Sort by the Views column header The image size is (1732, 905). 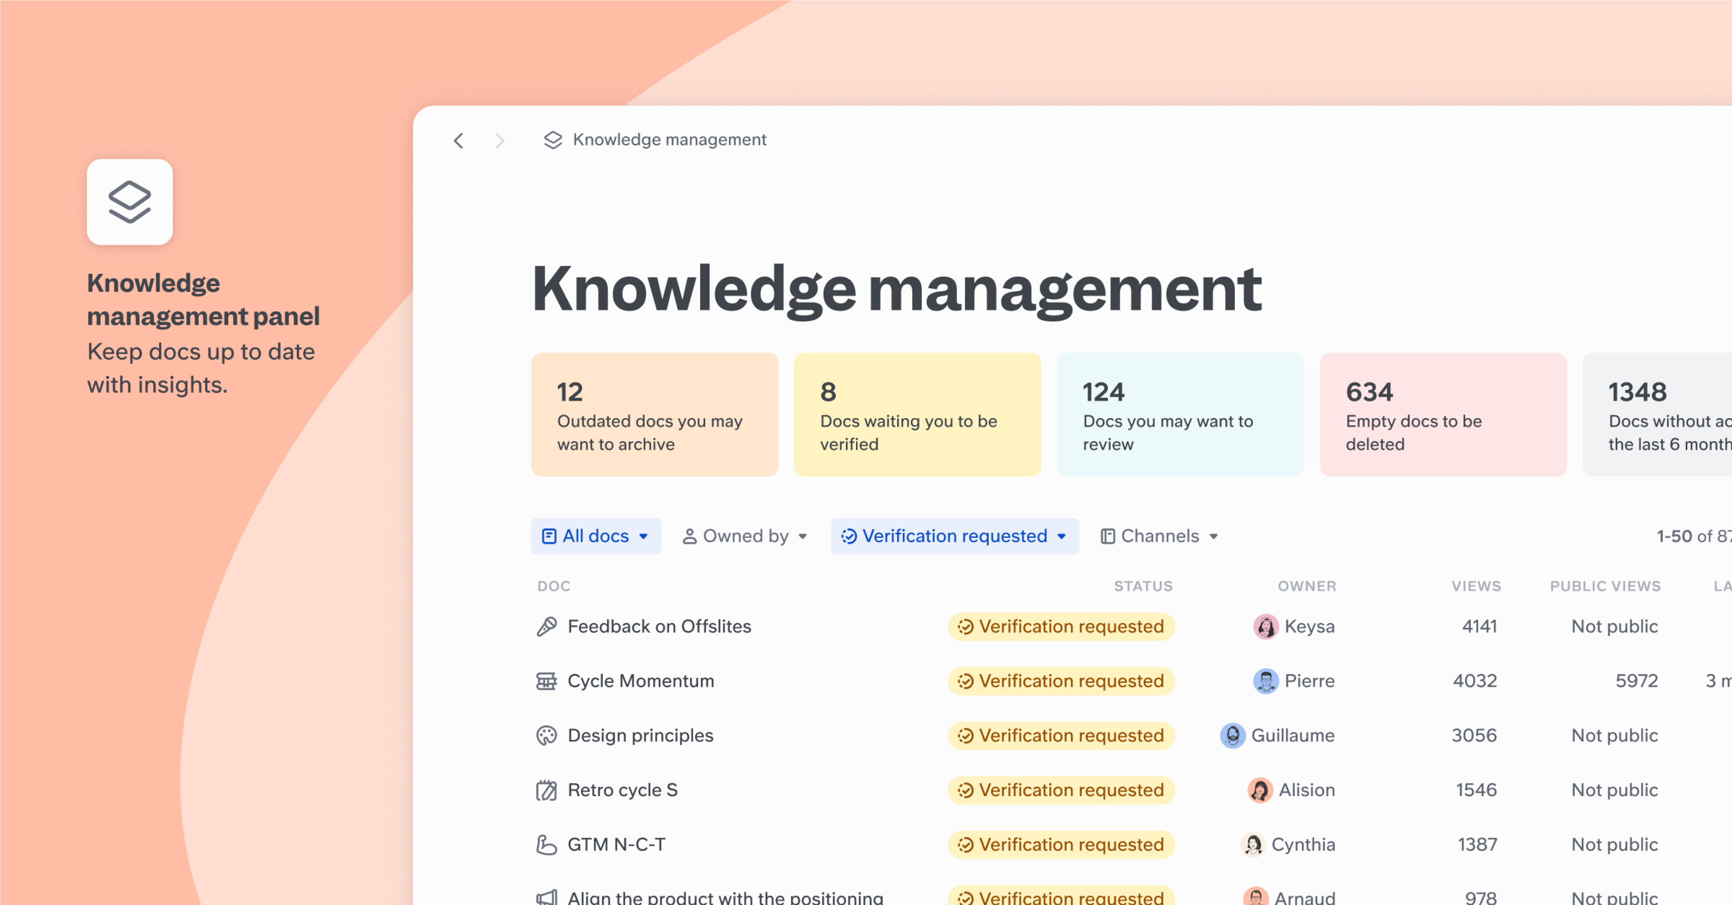pyautogui.click(x=1476, y=586)
